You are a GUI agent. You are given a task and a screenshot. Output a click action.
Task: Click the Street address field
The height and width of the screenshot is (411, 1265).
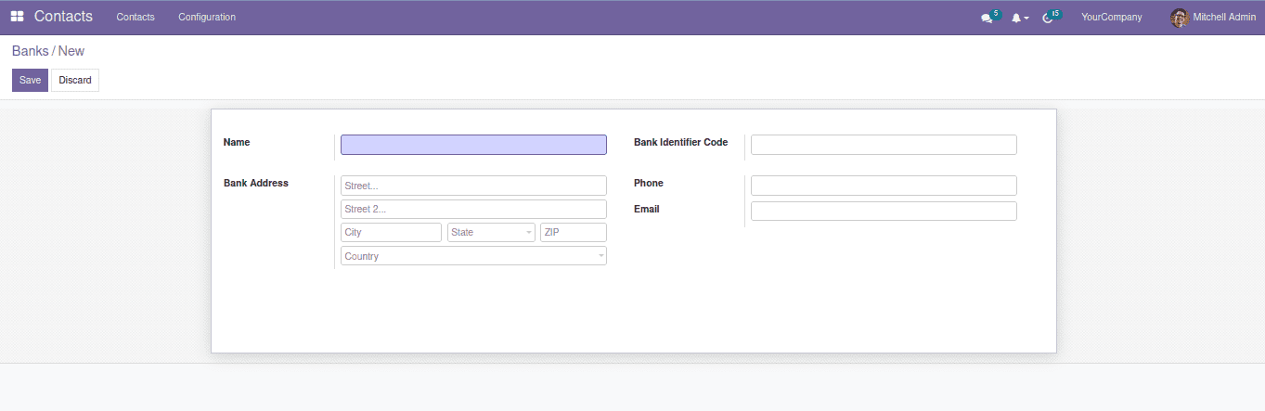coord(473,186)
